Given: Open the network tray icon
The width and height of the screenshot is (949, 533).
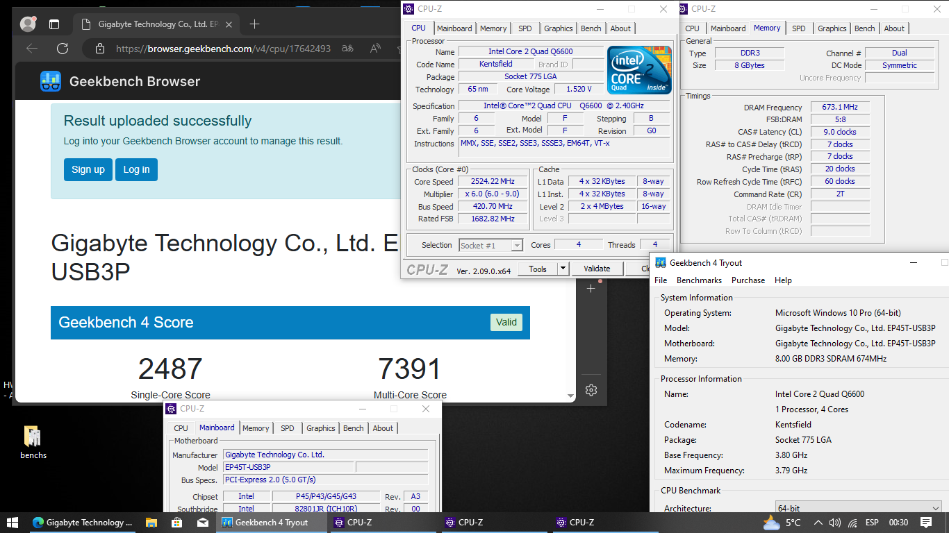Looking at the screenshot, I should 852,523.
